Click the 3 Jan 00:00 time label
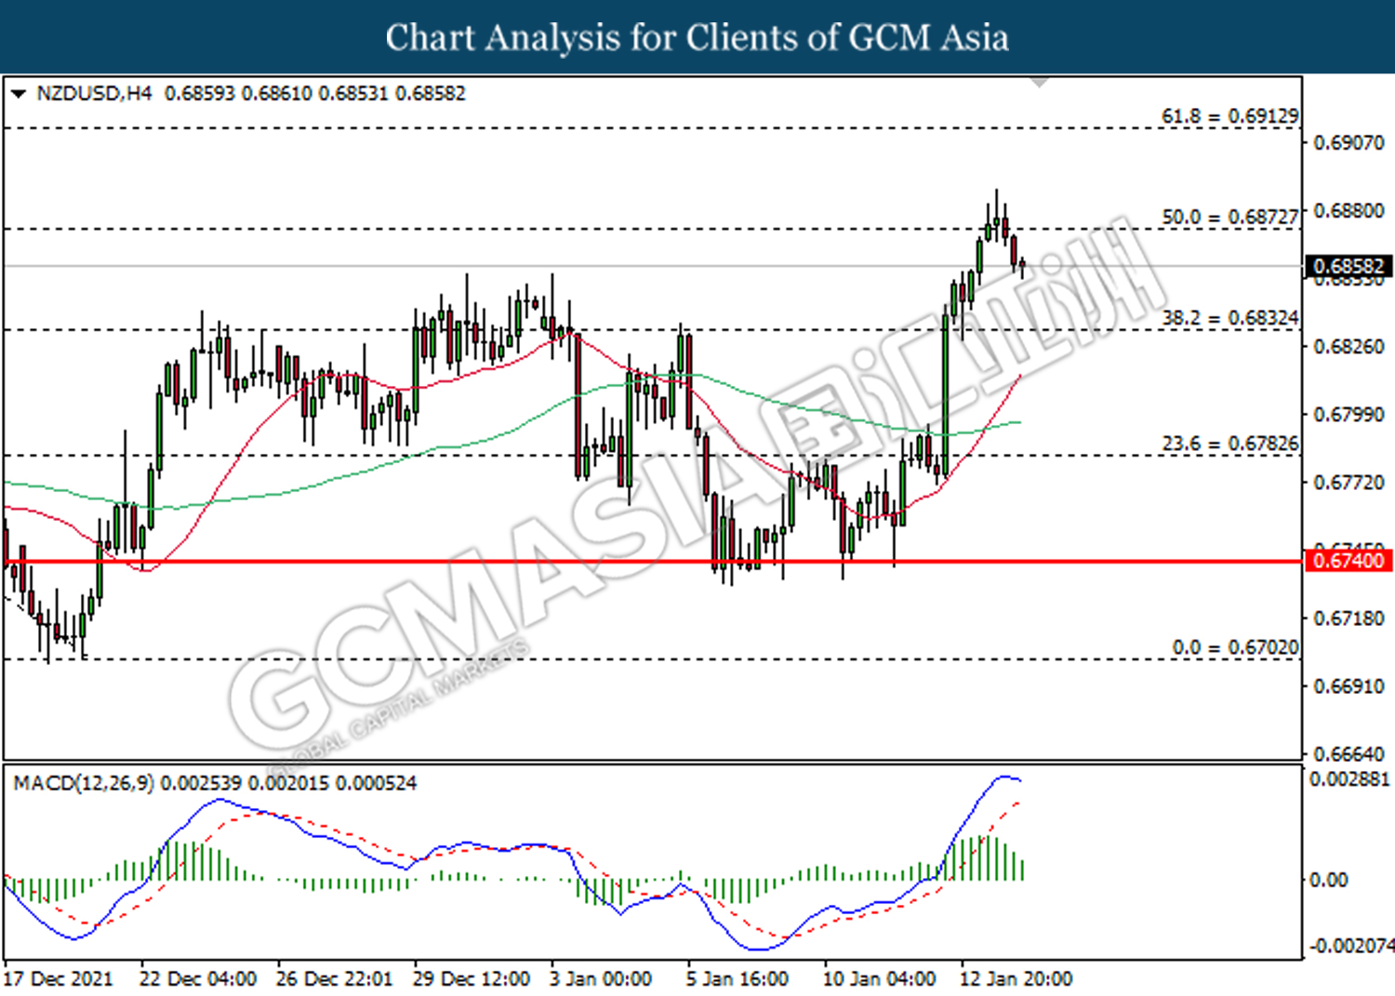This screenshot has height=996, width=1395. click(601, 979)
